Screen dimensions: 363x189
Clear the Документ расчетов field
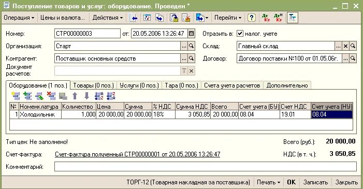pos(191,71)
